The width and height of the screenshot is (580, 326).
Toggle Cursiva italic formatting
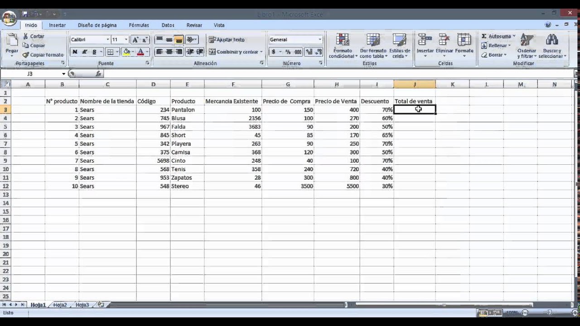[x=85, y=52]
